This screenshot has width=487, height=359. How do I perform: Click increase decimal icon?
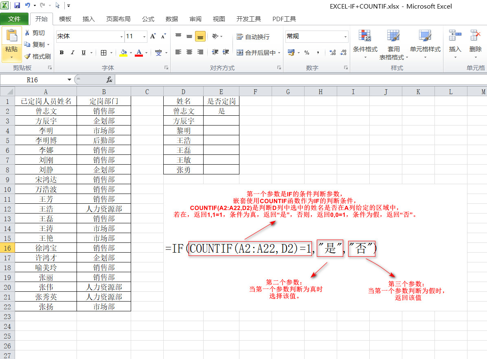332,53
